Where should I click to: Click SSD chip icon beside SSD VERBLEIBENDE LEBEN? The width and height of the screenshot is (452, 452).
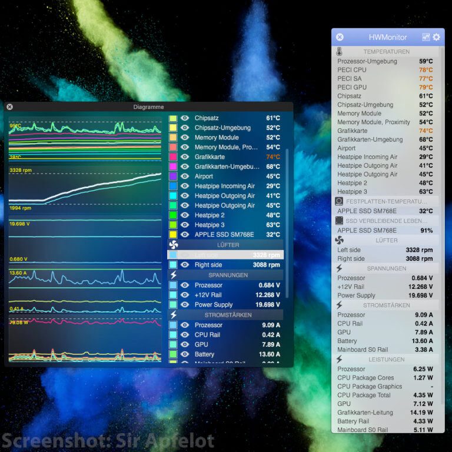(x=339, y=221)
